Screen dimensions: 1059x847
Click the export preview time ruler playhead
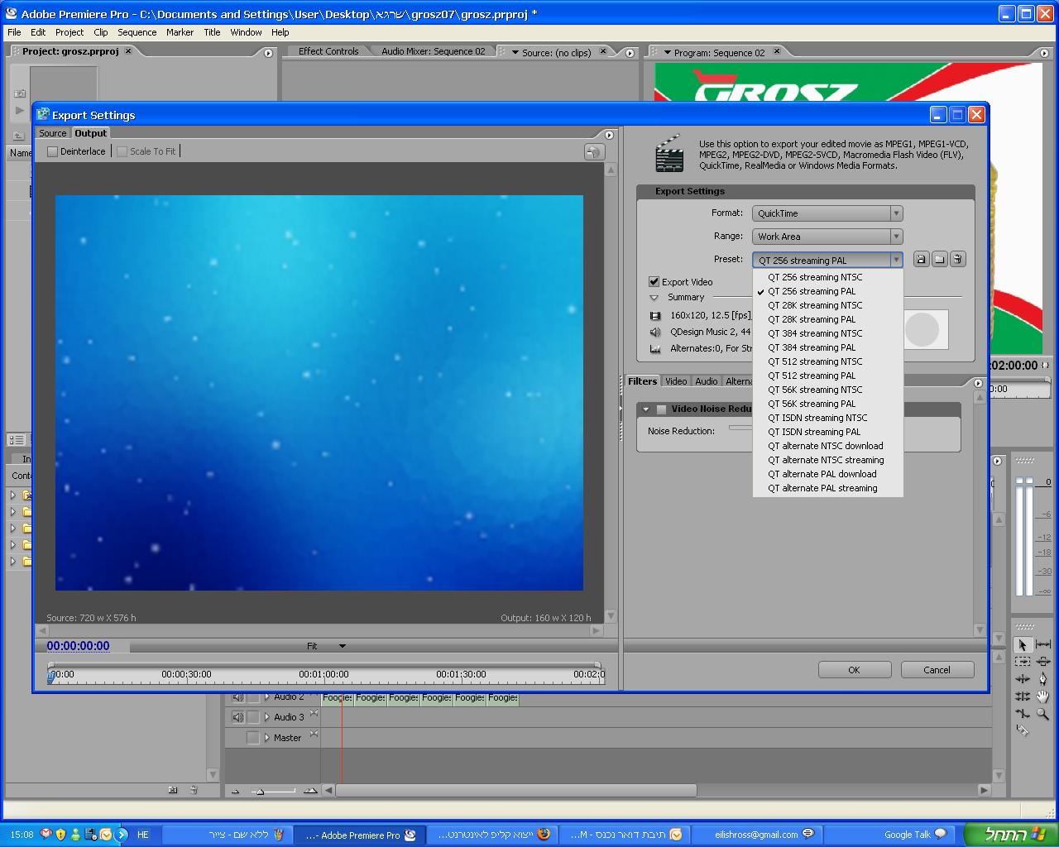(51, 676)
